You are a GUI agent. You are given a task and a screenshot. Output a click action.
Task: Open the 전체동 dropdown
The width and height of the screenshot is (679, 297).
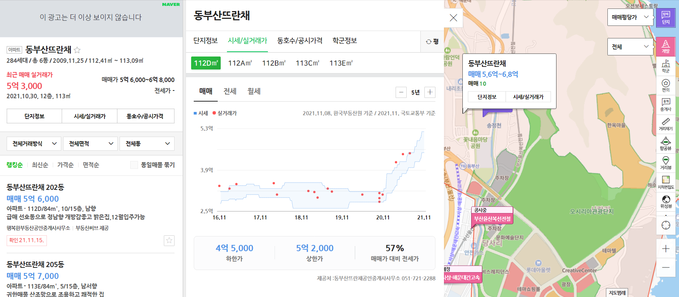[x=147, y=144]
